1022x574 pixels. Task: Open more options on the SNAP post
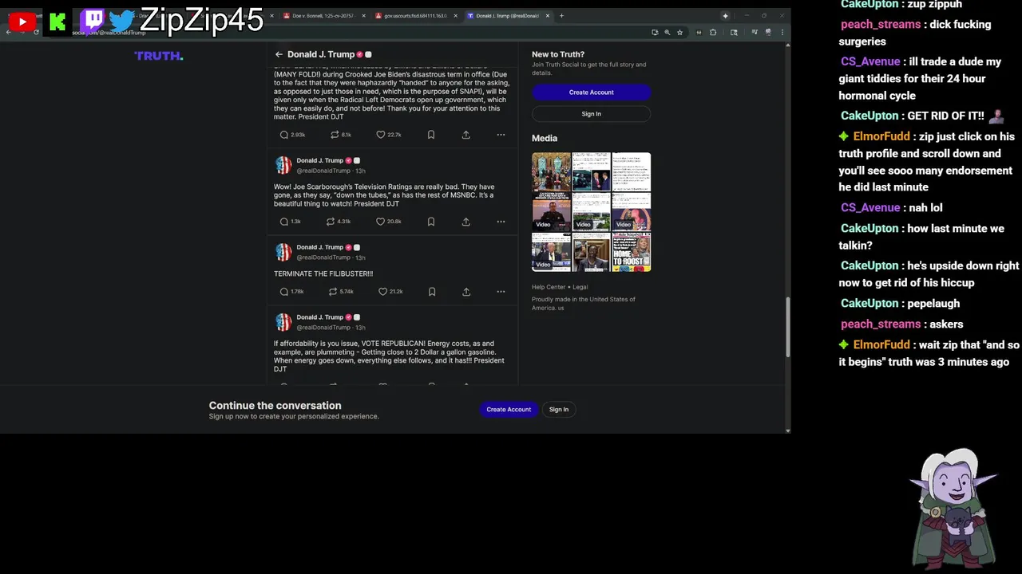tap(501, 135)
